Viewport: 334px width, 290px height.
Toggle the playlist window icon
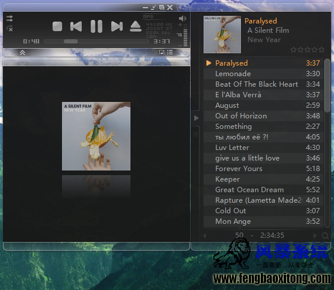(170, 52)
